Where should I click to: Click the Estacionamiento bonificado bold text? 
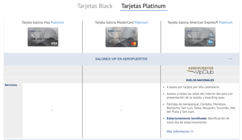click(184, 118)
